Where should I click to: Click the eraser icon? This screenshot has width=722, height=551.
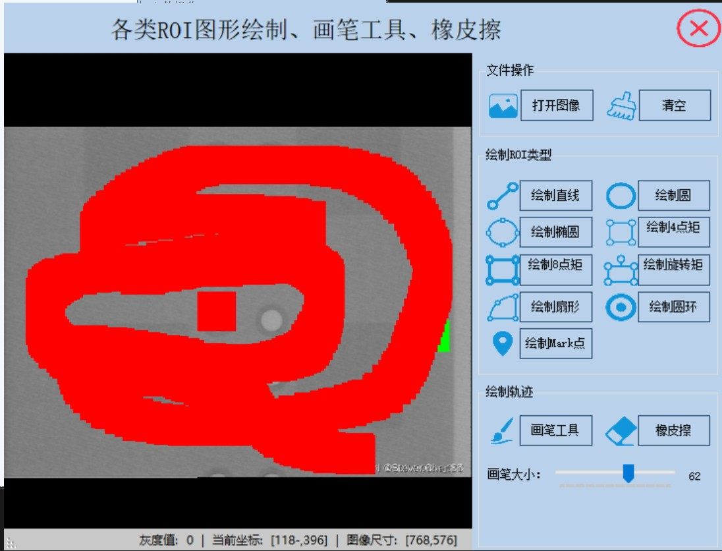(x=621, y=431)
